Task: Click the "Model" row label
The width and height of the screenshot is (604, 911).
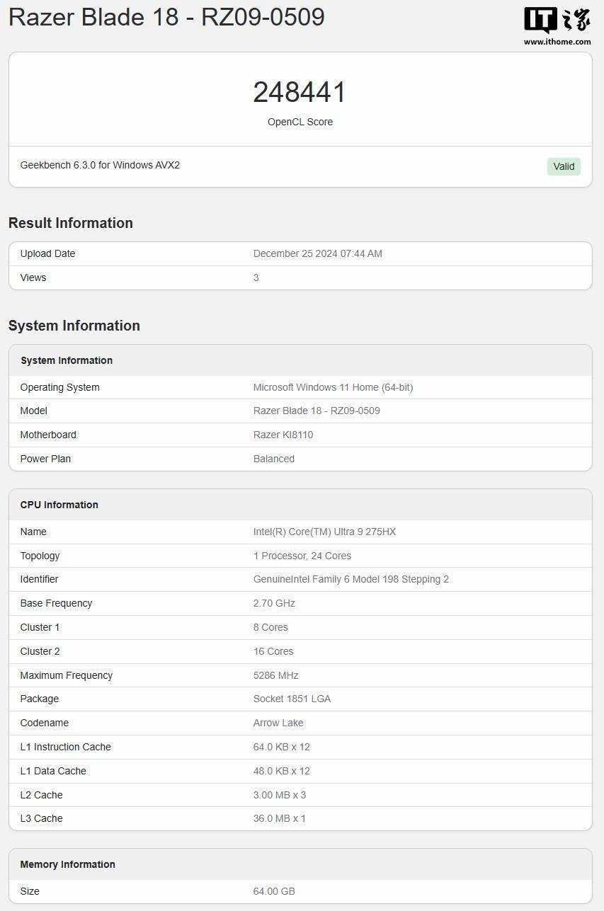Action: coord(34,411)
